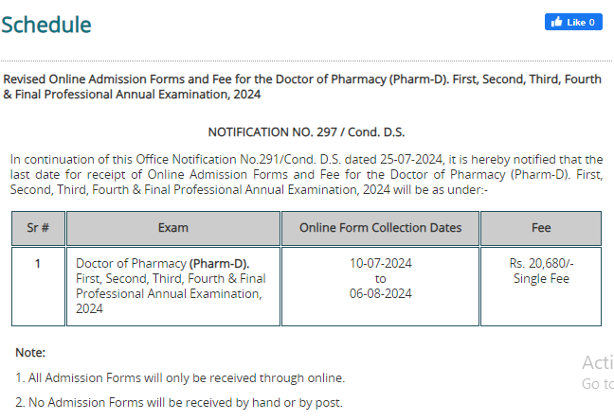Click the Single Fee text
The width and height of the screenshot is (614, 420).
coord(541,278)
